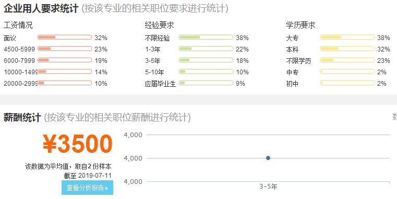Screen dimensions: 397x199
Task: Click the 薪酬统计 section title
Action: click(x=22, y=117)
